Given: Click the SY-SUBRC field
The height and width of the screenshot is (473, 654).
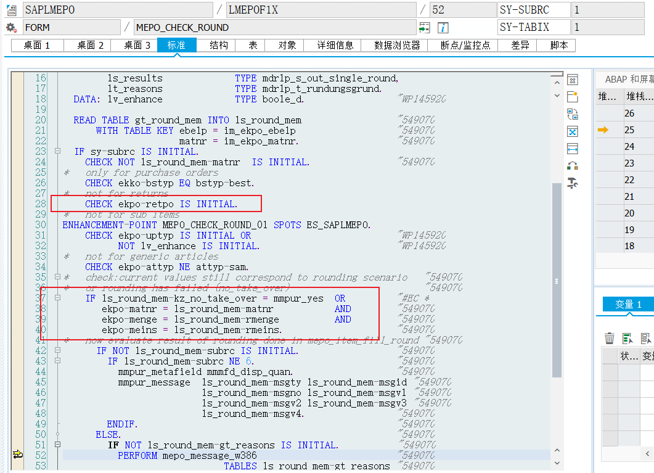Looking at the screenshot, I should [534, 10].
